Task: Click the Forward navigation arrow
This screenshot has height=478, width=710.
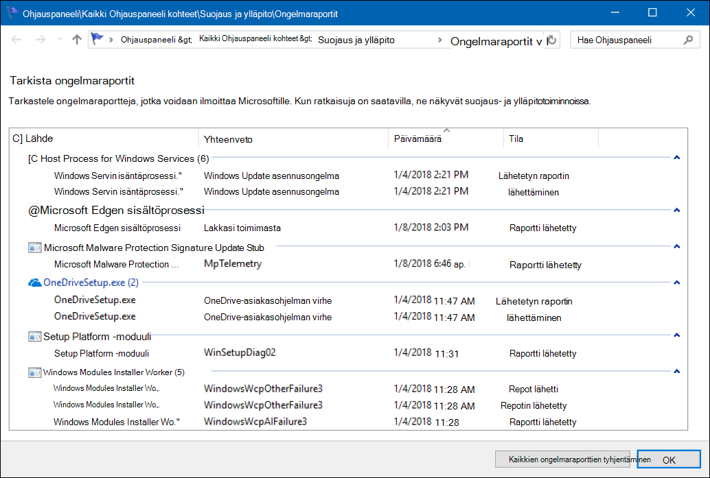Action: 41,40
